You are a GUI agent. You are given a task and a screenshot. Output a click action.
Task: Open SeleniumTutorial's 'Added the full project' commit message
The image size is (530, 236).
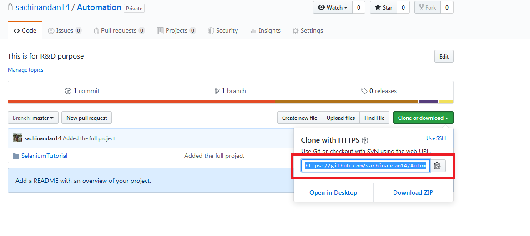click(214, 156)
